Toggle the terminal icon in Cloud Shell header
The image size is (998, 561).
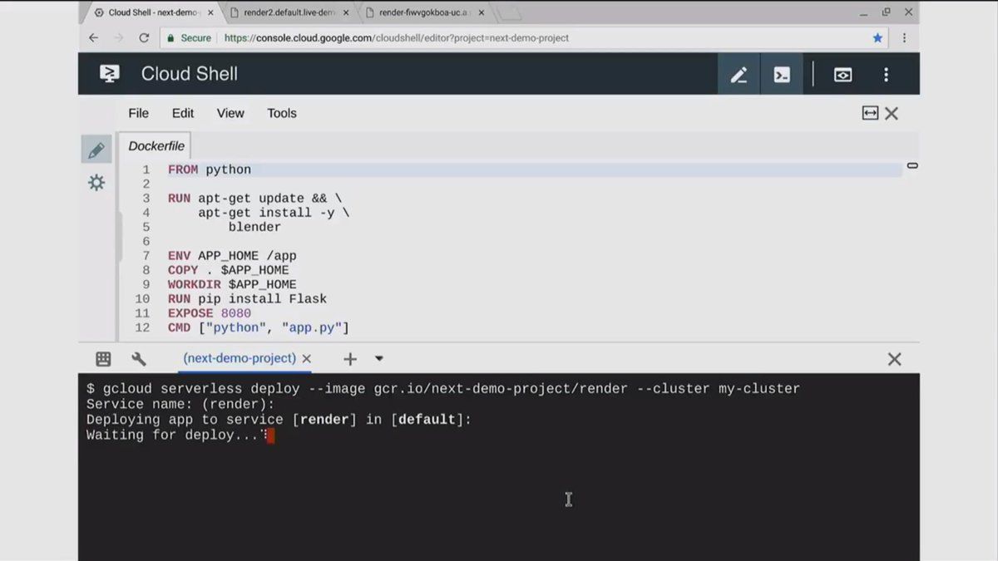[782, 75]
